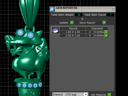
Task: Click green arrow for 0.020tw row
Action: (106, 36)
